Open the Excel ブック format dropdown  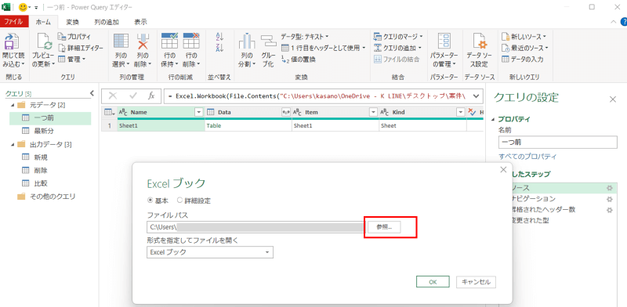(210, 252)
